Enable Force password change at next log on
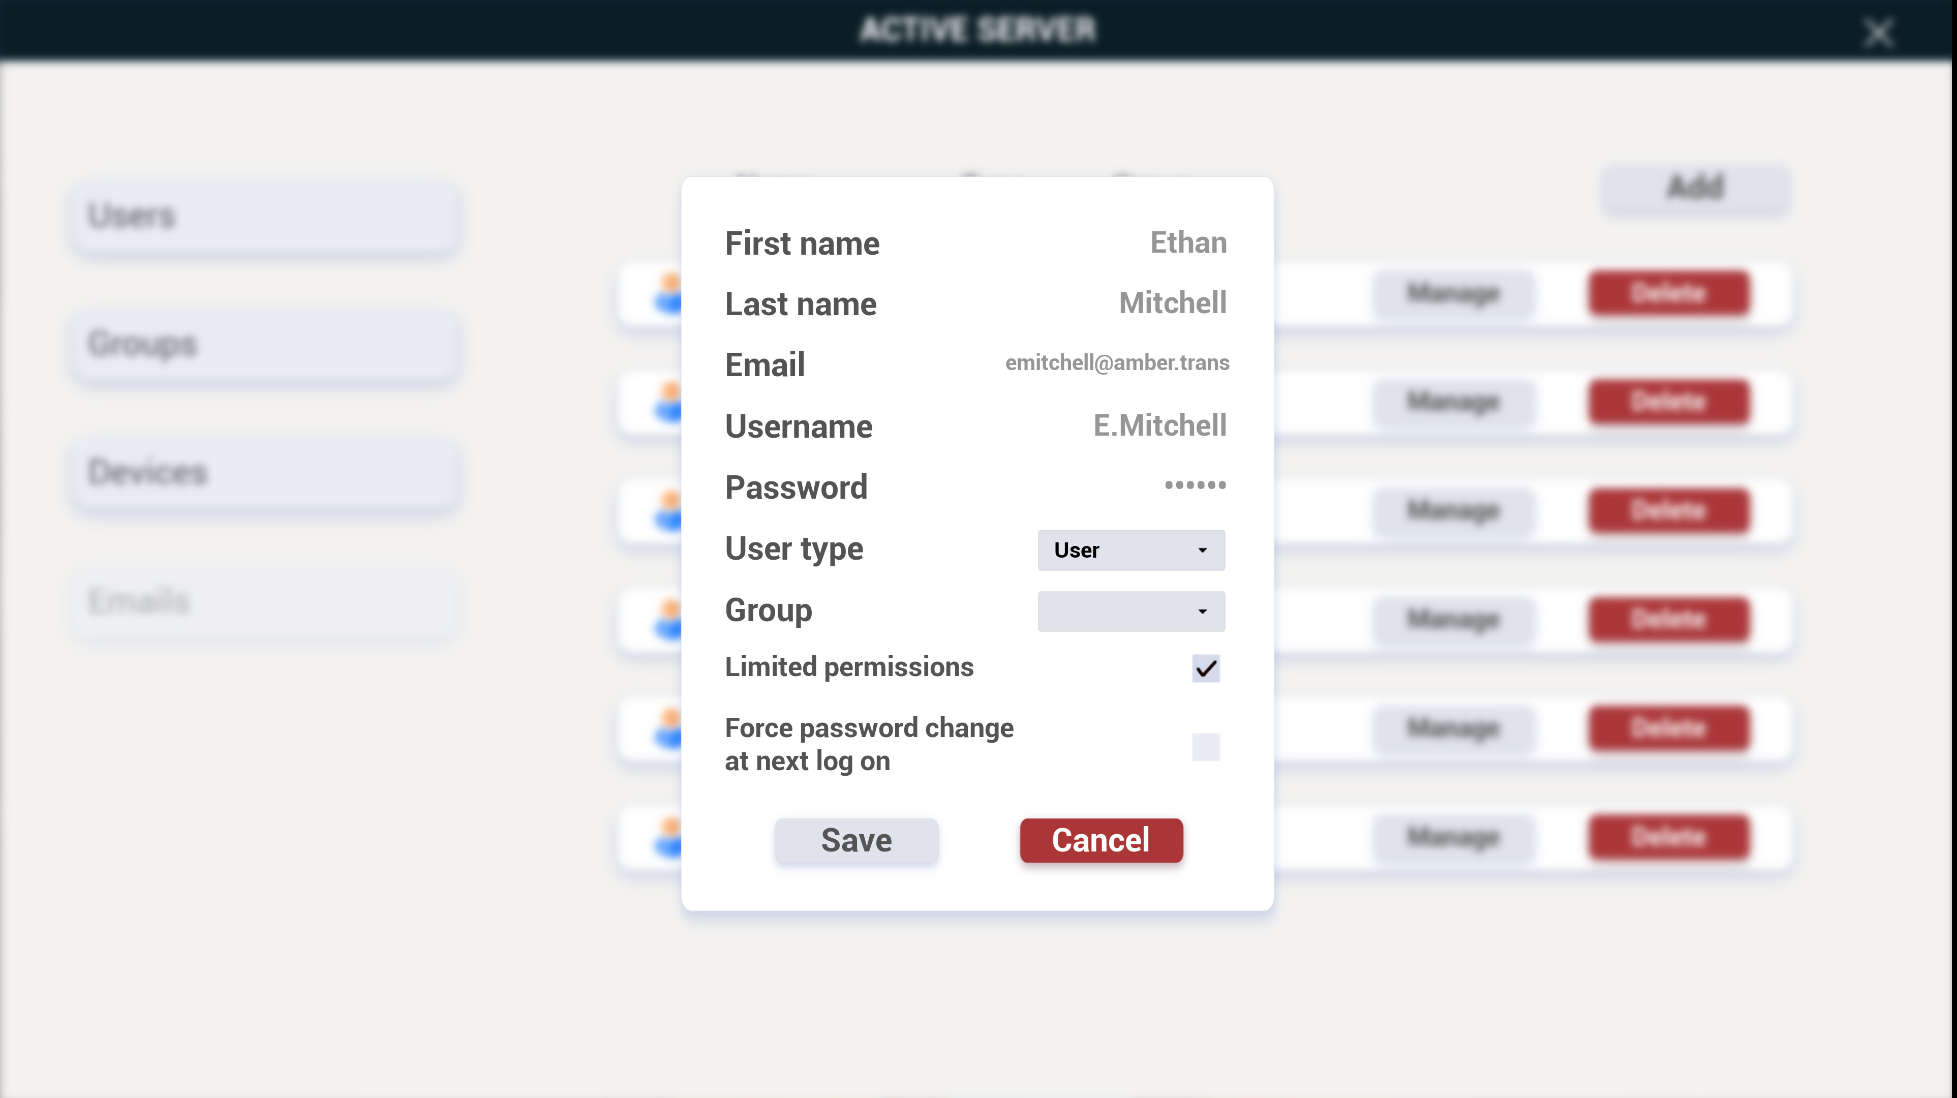Viewport: 1957px width, 1098px height. point(1206,747)
